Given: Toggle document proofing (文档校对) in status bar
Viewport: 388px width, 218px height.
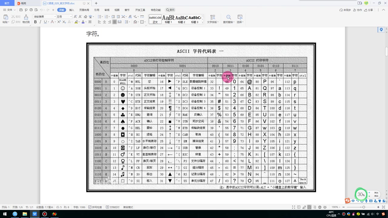Looking at the screenshot, I should pos(113,207).
